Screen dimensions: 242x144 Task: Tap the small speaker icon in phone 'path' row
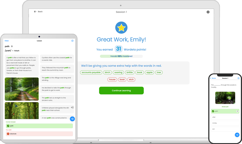pos(237,111)
